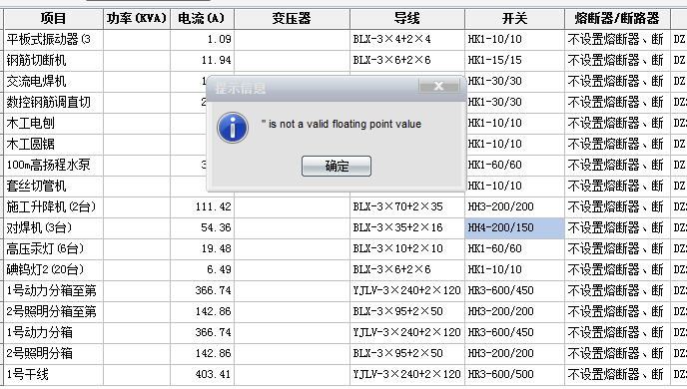Select the 100m高扬程水泵 row name cell
The height and width of the screenshot is (389, 687).
(x=54, y=166)
